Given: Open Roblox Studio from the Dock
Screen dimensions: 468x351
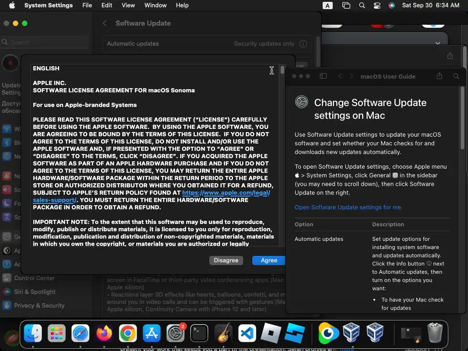Looking at the screenshot, I should point(295,333).
